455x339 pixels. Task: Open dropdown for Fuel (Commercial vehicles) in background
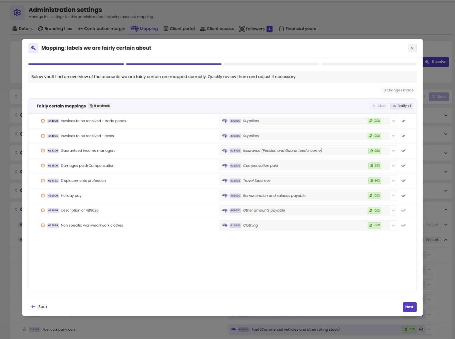429,329
